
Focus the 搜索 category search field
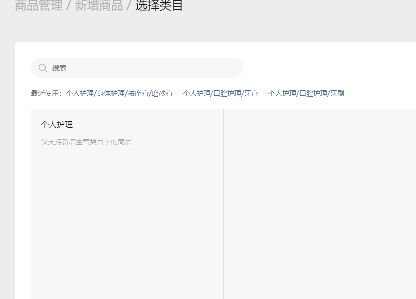137,68
